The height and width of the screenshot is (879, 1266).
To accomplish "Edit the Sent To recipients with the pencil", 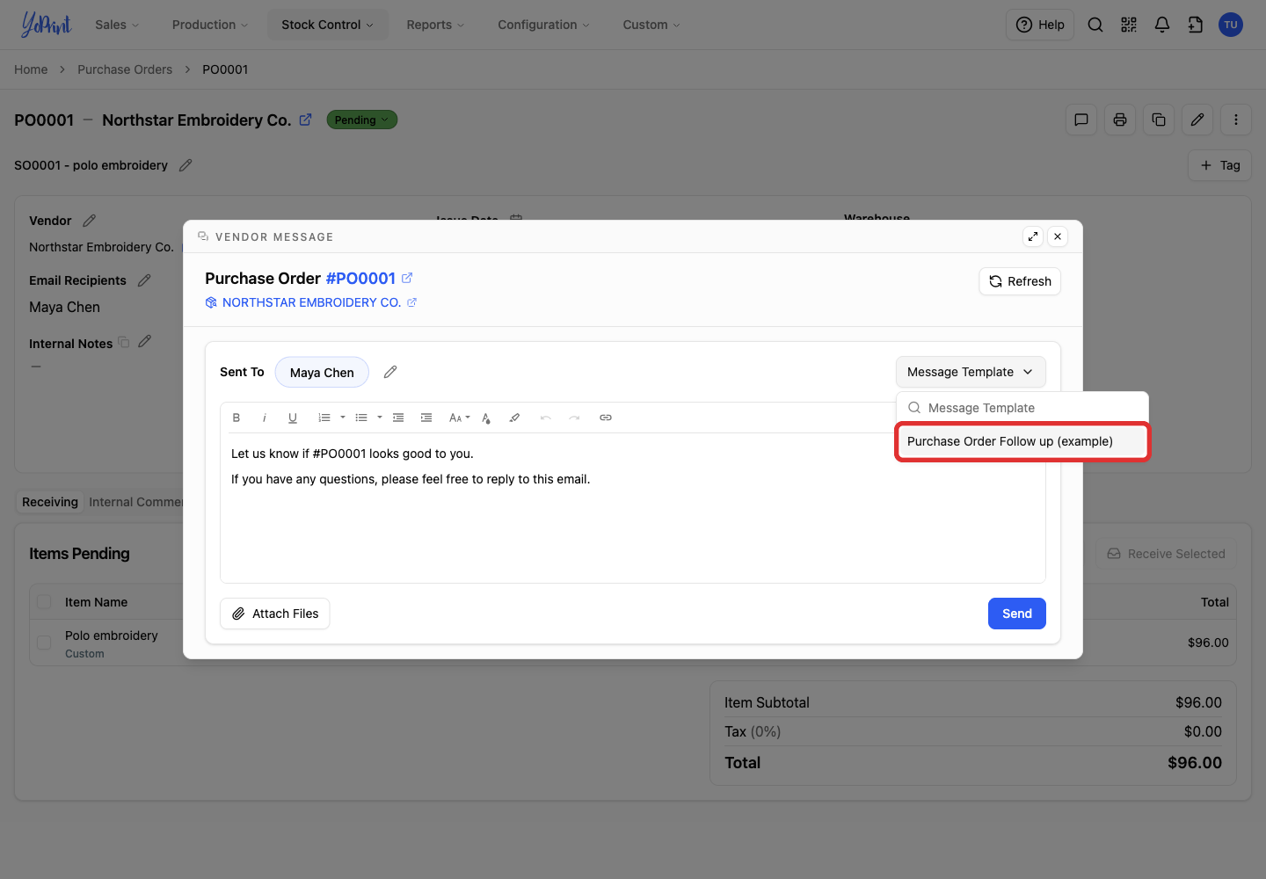I will click(x=390, y=372).
